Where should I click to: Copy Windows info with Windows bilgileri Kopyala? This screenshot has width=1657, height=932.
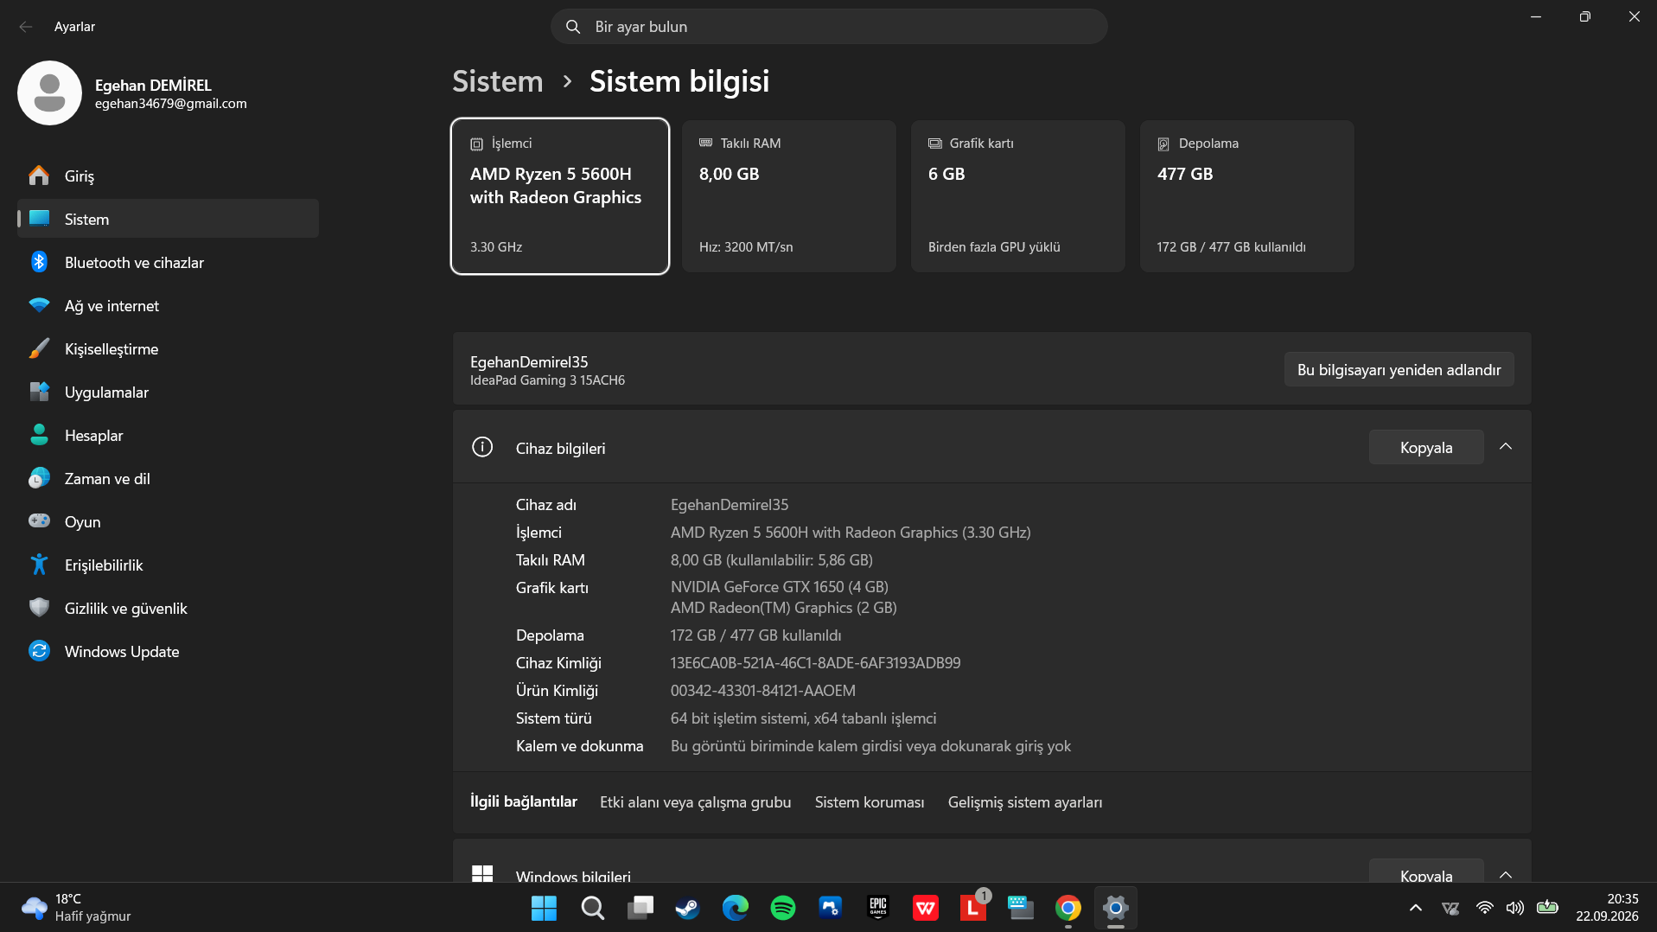pos(1426,871)
